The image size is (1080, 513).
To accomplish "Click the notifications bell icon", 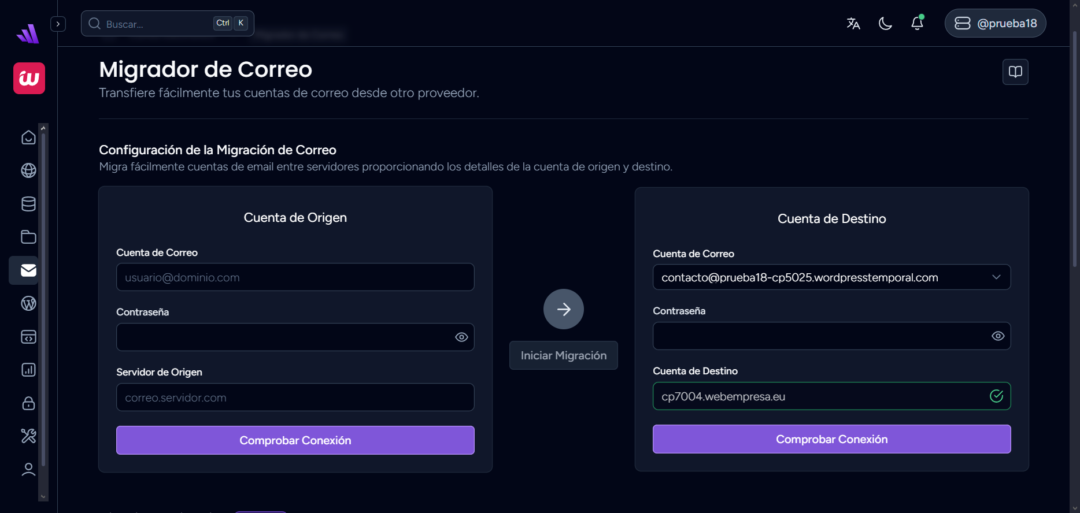I will (917, 23).
